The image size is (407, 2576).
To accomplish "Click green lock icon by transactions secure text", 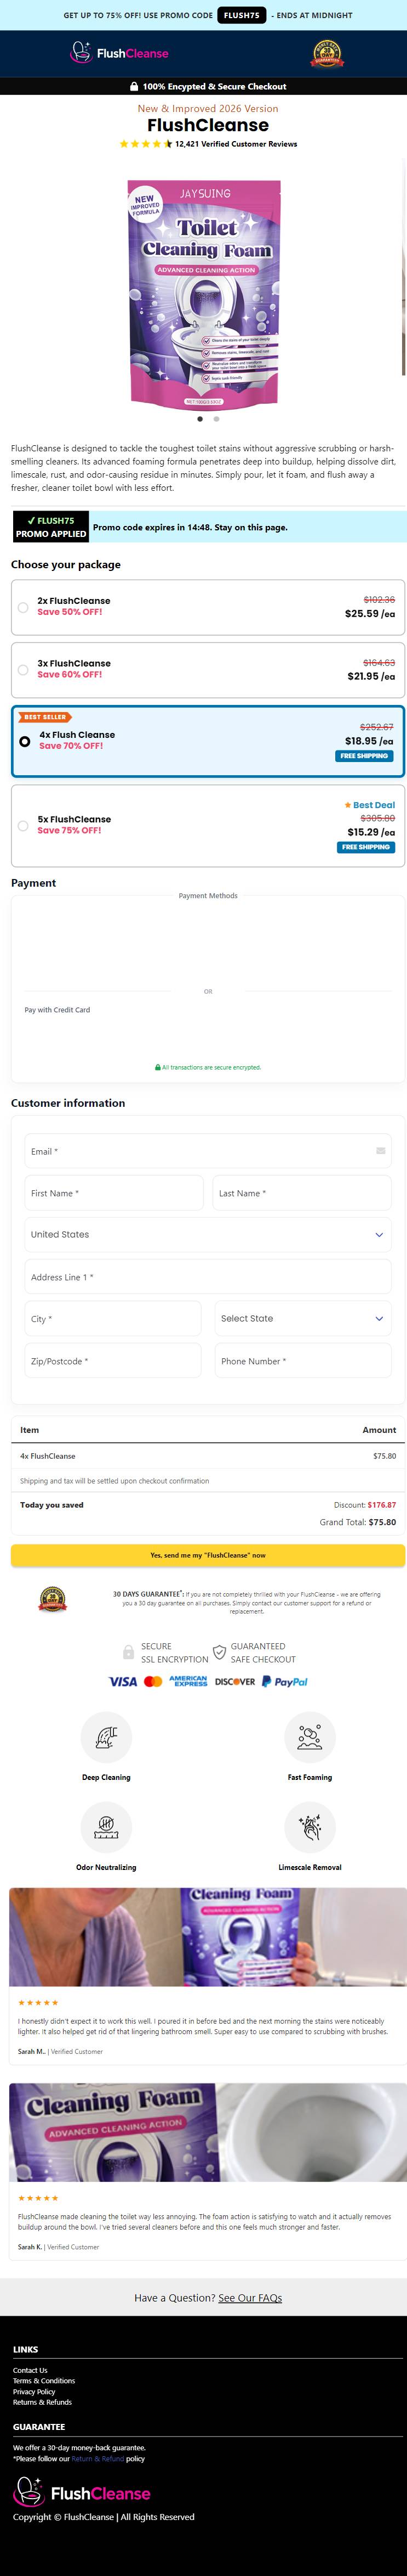I will [x=158, y=1067].
